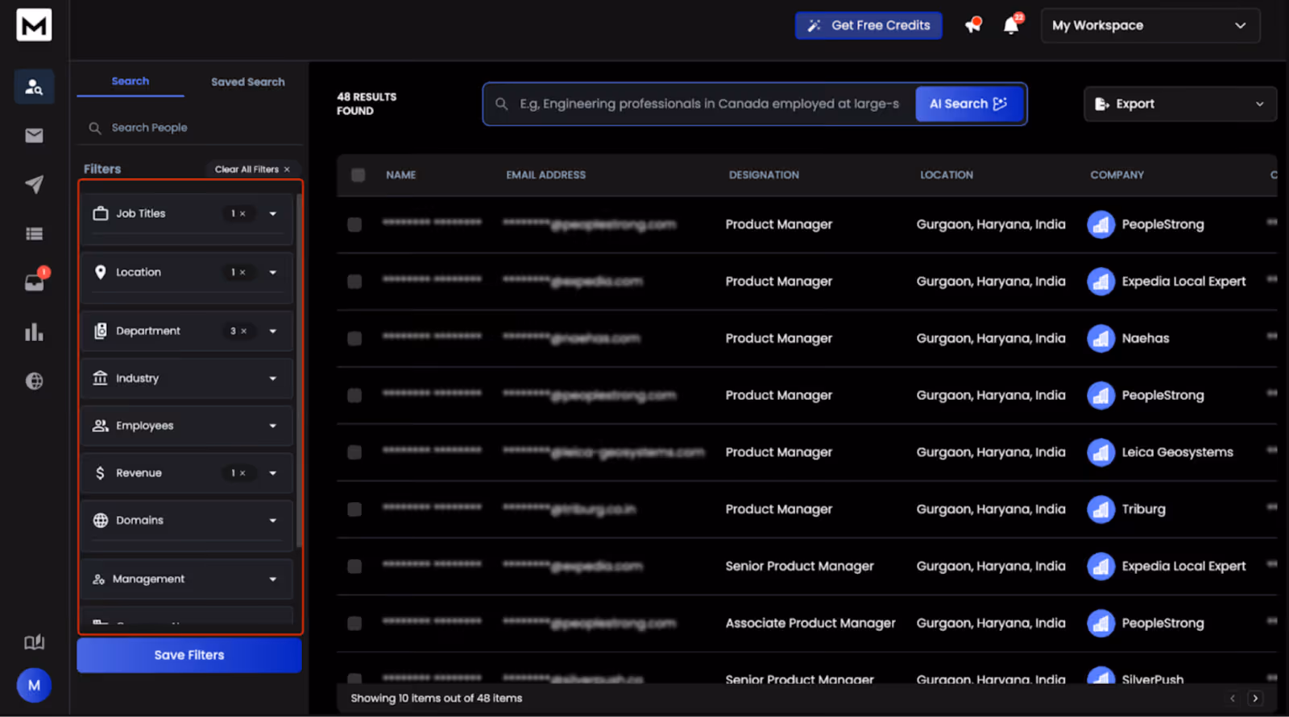Focus the AI search query field

click(709, 104)
